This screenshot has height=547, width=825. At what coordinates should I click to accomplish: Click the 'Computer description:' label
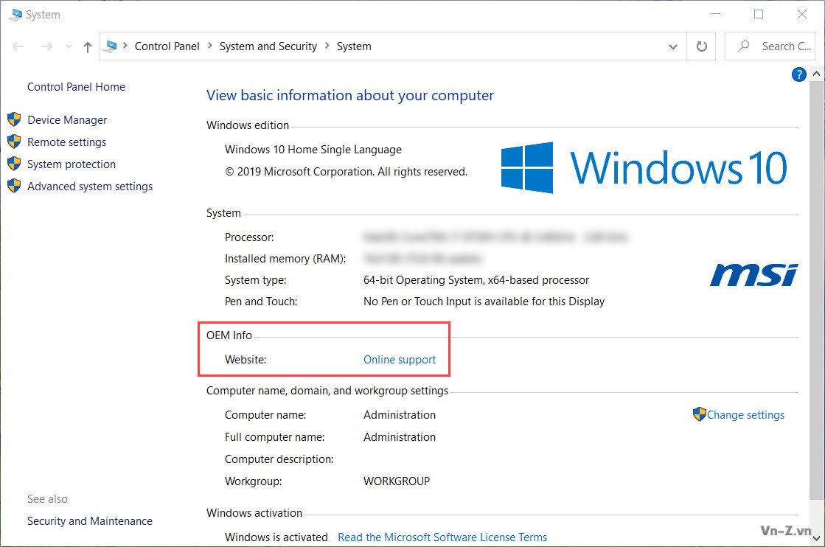(279, 459)
